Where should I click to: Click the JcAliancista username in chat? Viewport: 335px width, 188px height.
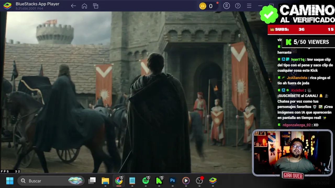tap(297, 78)
